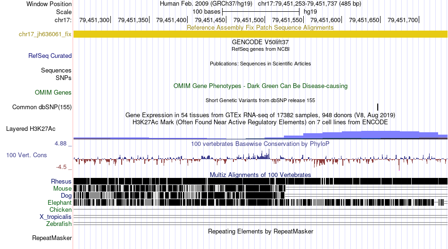Click the Mouse alignment label

click(62, 189)
